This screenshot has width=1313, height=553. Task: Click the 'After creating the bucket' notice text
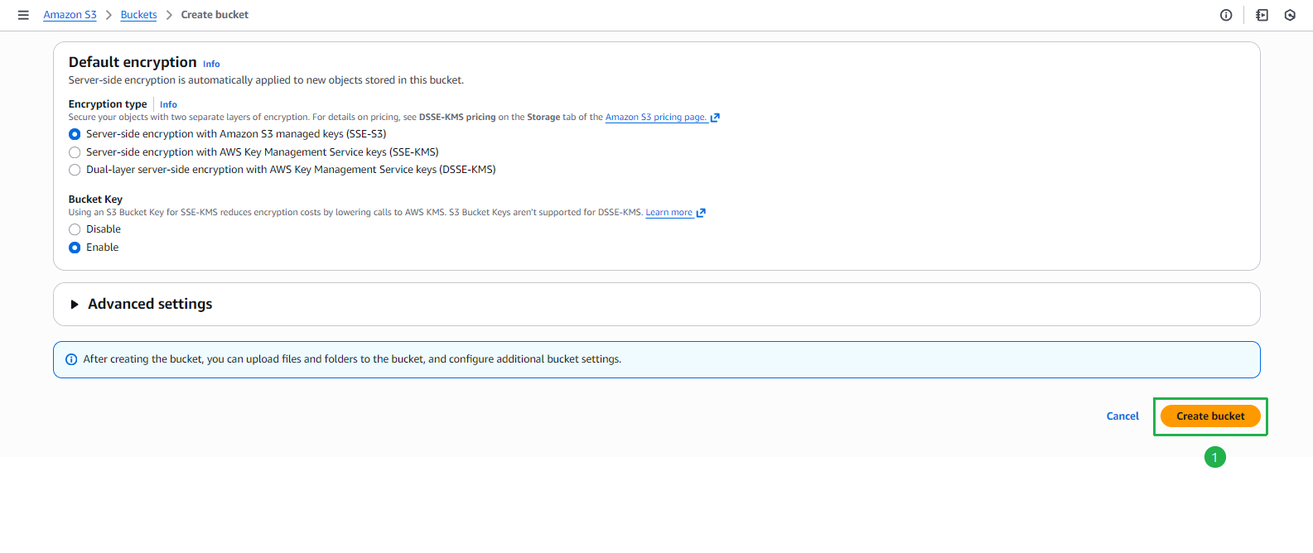click(x=352, y=359)
